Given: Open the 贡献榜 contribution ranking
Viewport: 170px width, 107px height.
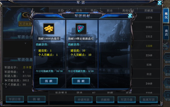Looking at the screenshot, I should [105, 100].
